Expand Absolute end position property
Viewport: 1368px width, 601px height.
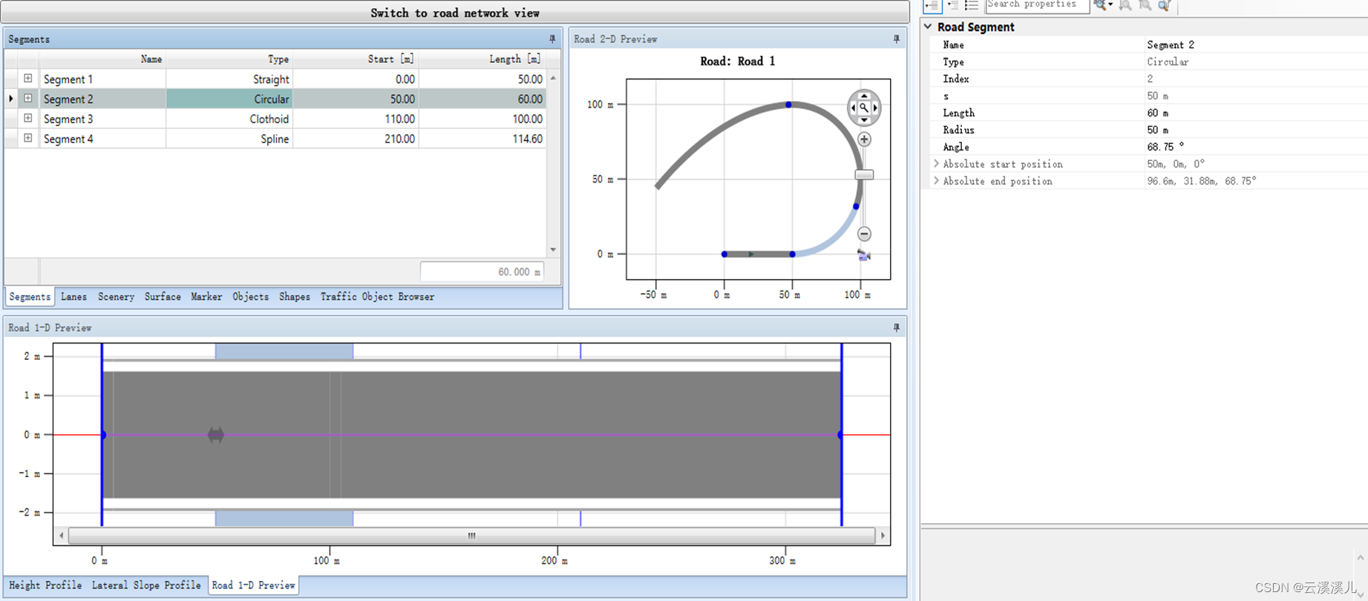pyautogui.click(x=936, y=181)
